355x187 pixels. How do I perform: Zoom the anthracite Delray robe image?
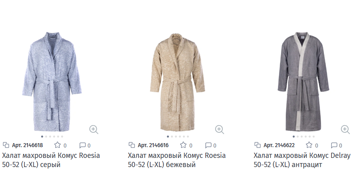(345, 130)
